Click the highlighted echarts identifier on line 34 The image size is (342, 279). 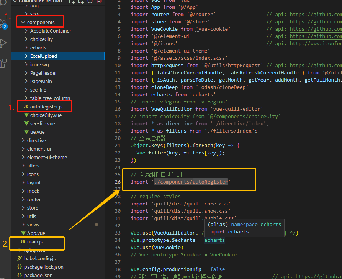click(214, 240)
